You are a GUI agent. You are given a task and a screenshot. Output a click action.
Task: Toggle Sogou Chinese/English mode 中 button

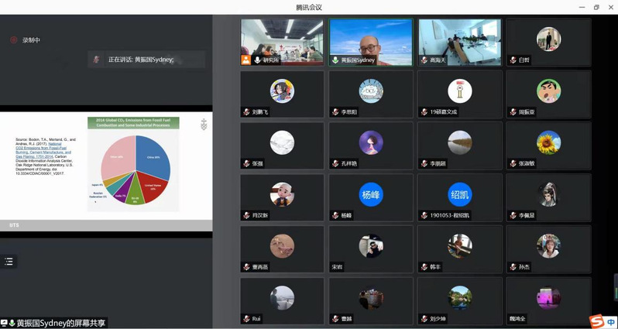[610, 321]
